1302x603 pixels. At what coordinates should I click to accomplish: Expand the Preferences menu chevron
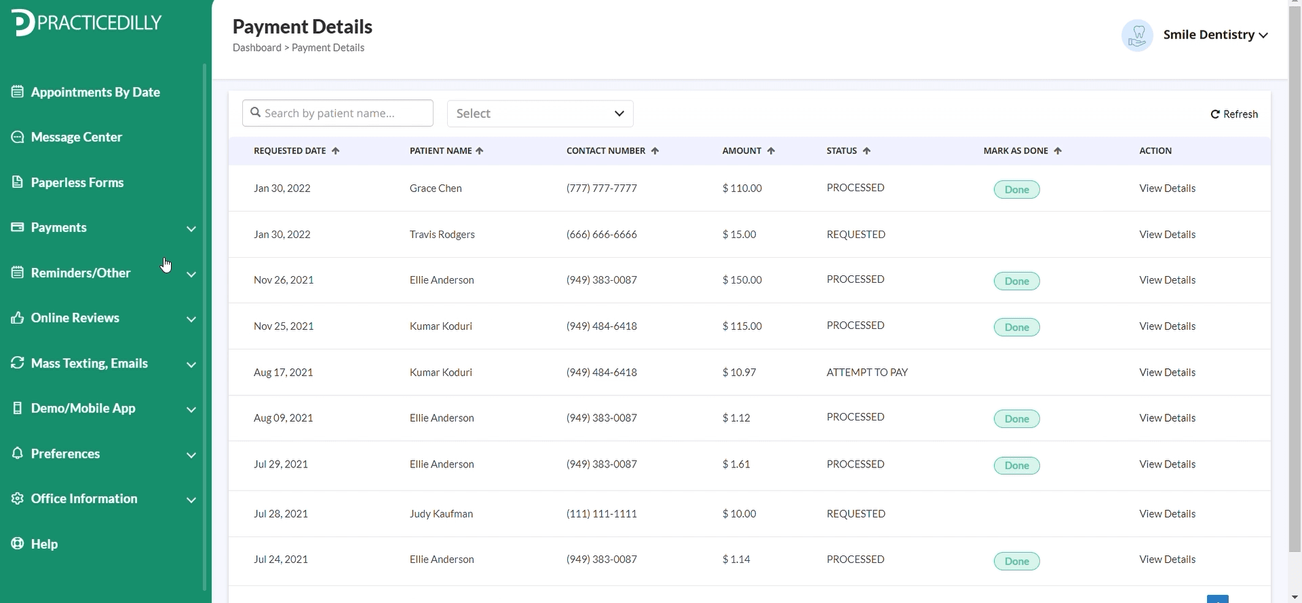point(191,454)
